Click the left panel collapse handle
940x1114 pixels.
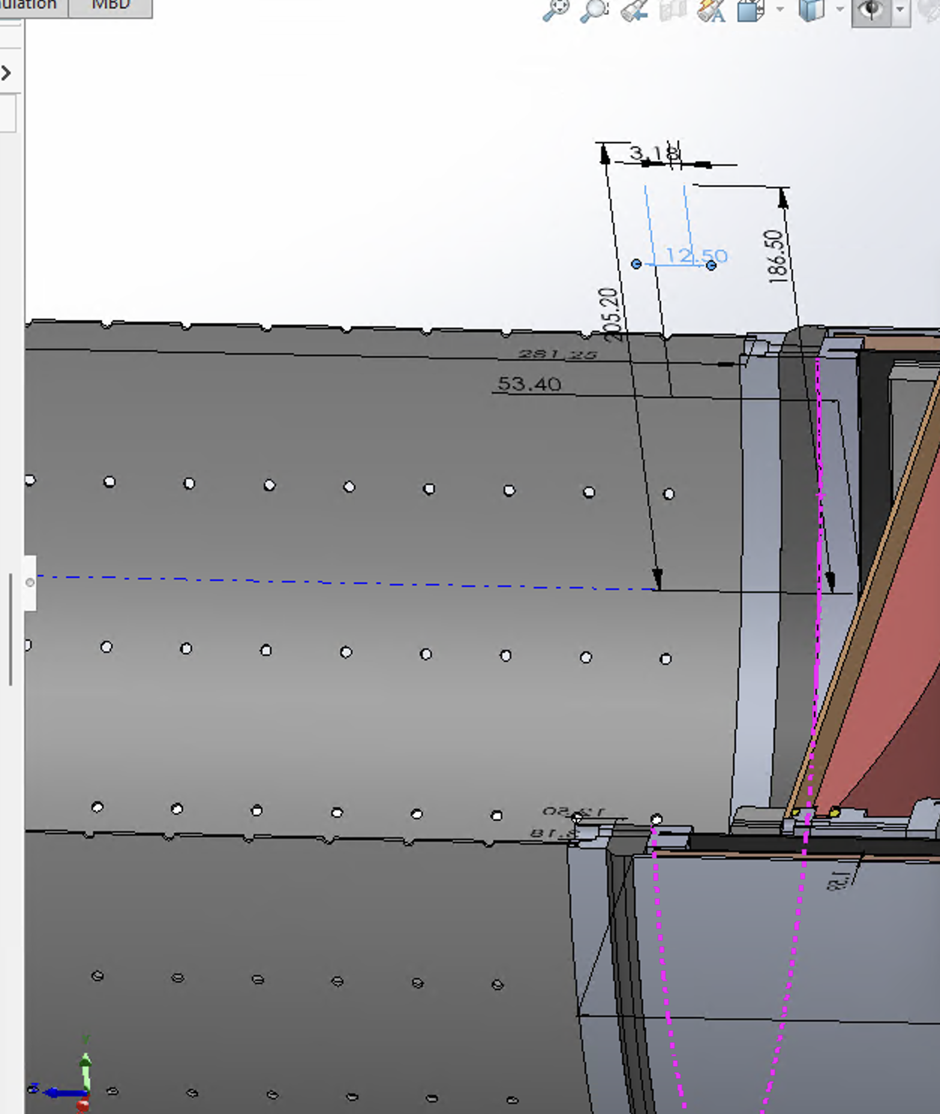pyautogui.click(x=30, y=582)
